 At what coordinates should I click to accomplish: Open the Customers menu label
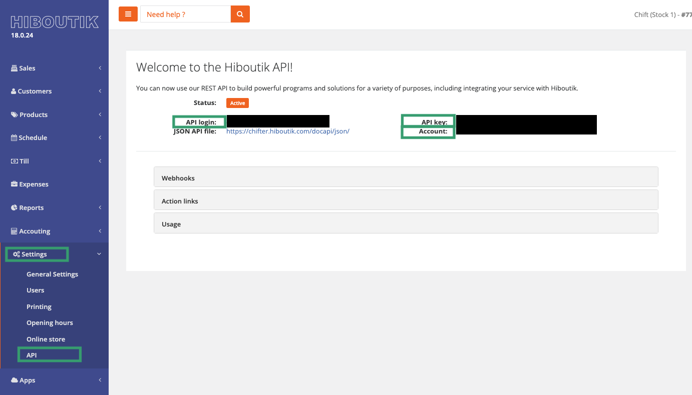tap(35, 91)
